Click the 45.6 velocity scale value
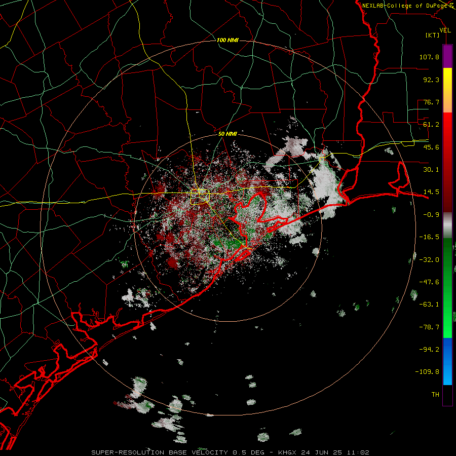456x456 pixels. tap(431, 147)
